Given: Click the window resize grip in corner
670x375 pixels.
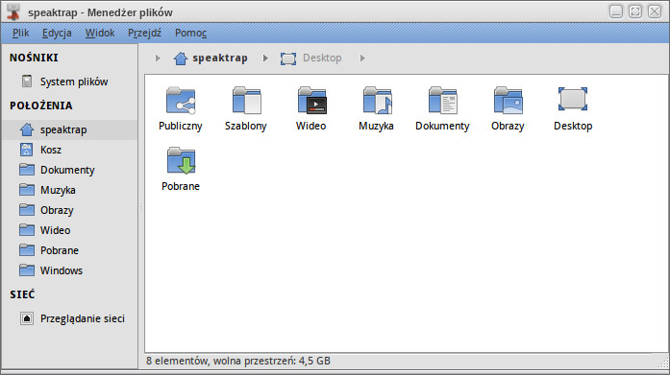Looking at the screenshot, I should pos(663,363).
